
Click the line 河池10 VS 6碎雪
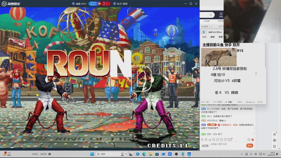point(227,81)
